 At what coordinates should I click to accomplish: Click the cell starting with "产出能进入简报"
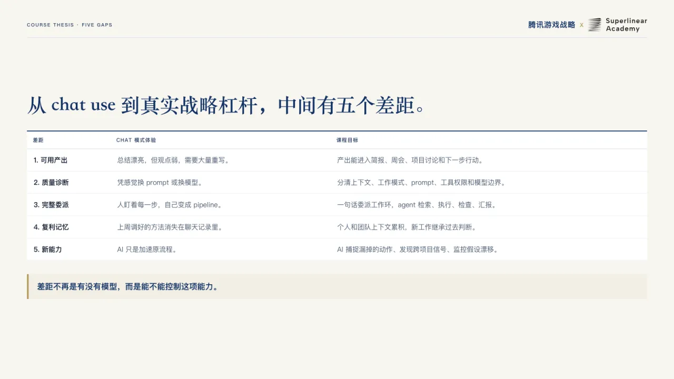[x=410, y=160]
